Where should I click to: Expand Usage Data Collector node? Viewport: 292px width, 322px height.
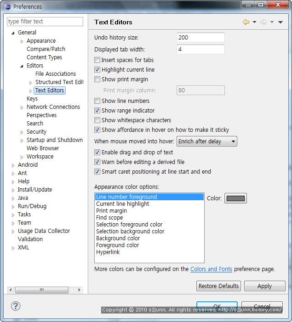pyautogui.click(x=13, y=232)
